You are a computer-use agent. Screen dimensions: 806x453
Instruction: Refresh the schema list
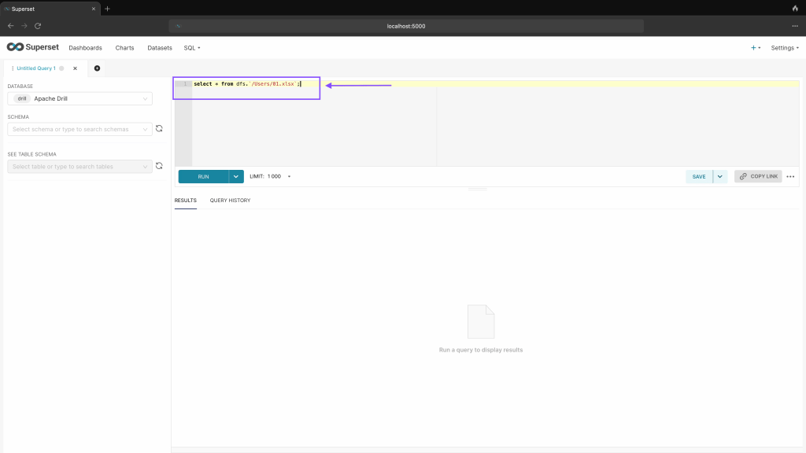[159, 129]
